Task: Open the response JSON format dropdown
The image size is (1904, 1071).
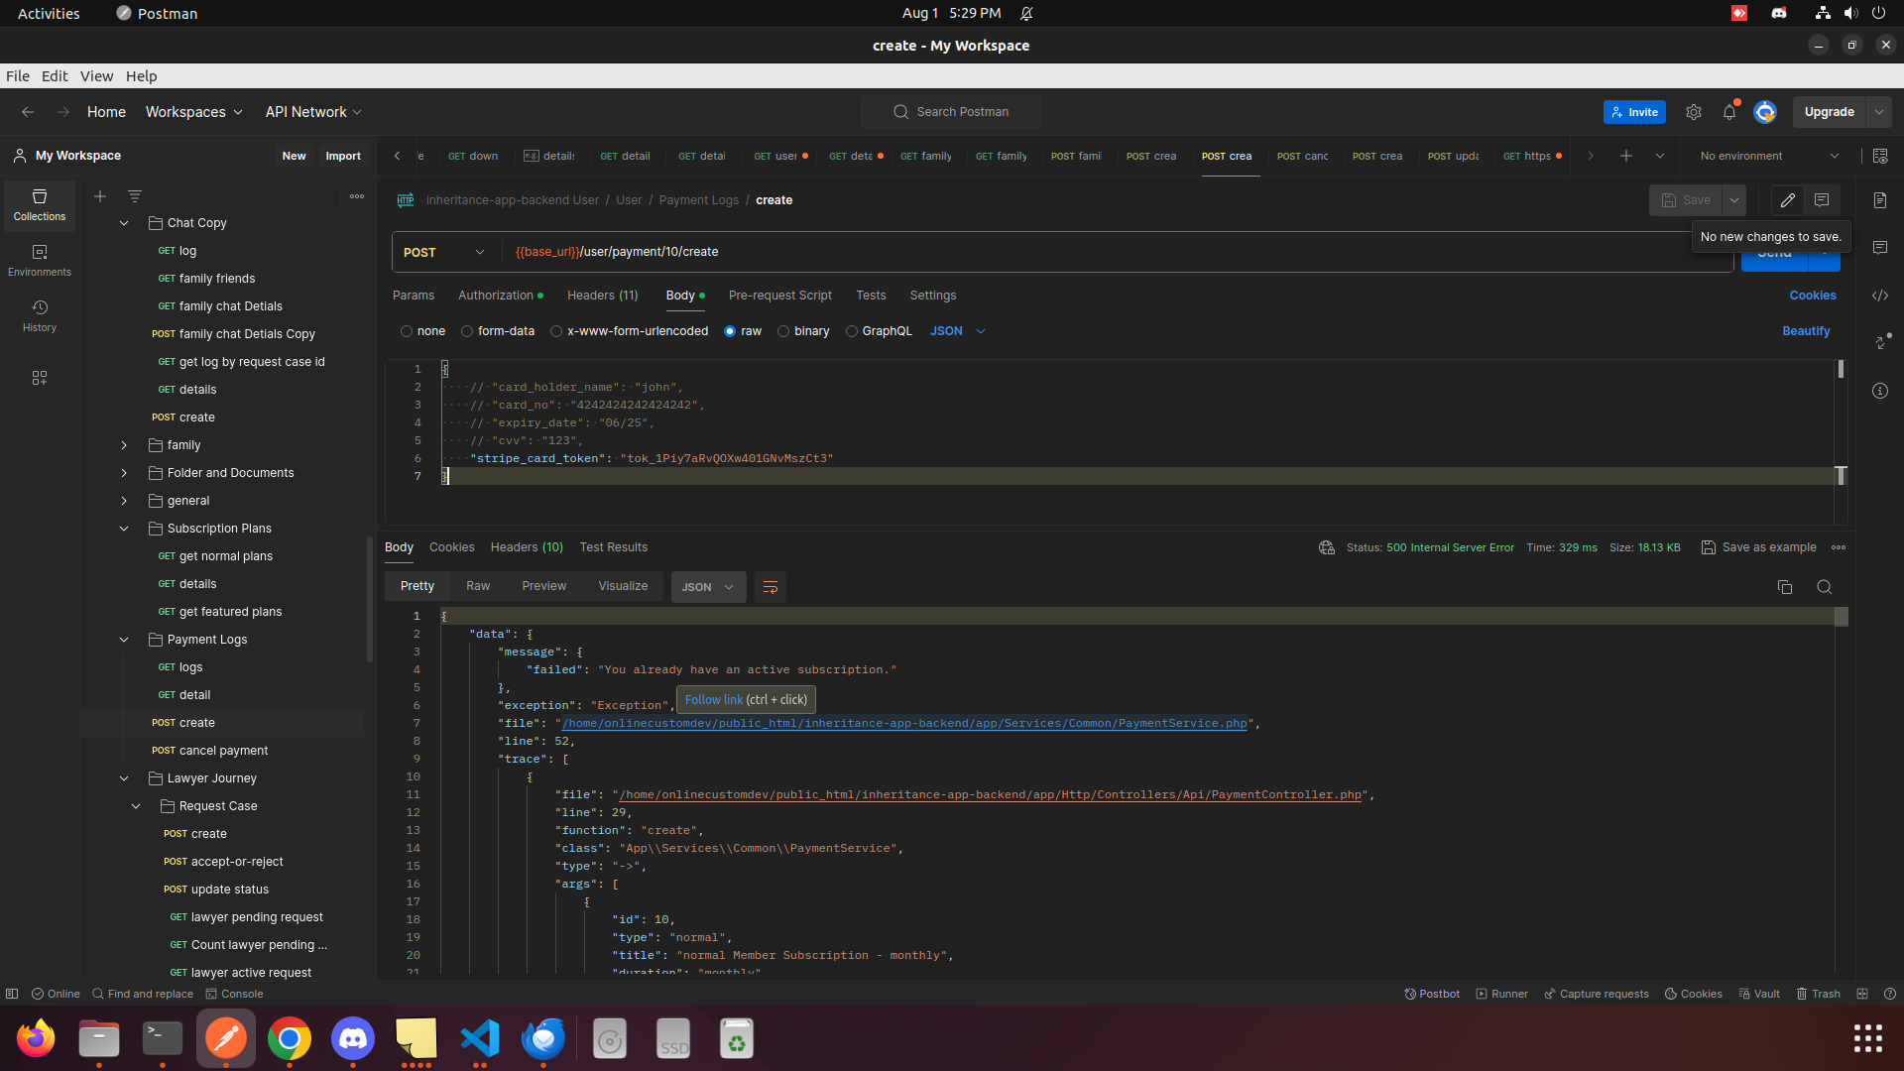Action: point(708,587)
